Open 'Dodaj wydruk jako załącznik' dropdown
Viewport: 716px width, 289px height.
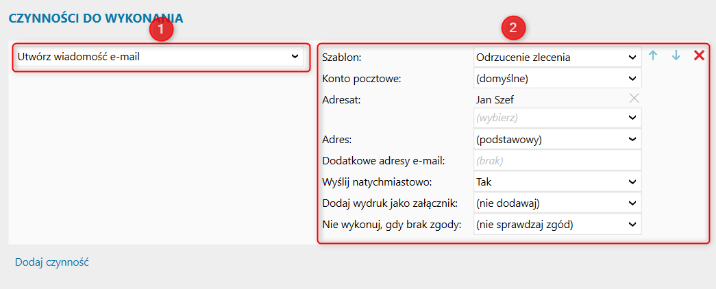[x=557, y=203]
